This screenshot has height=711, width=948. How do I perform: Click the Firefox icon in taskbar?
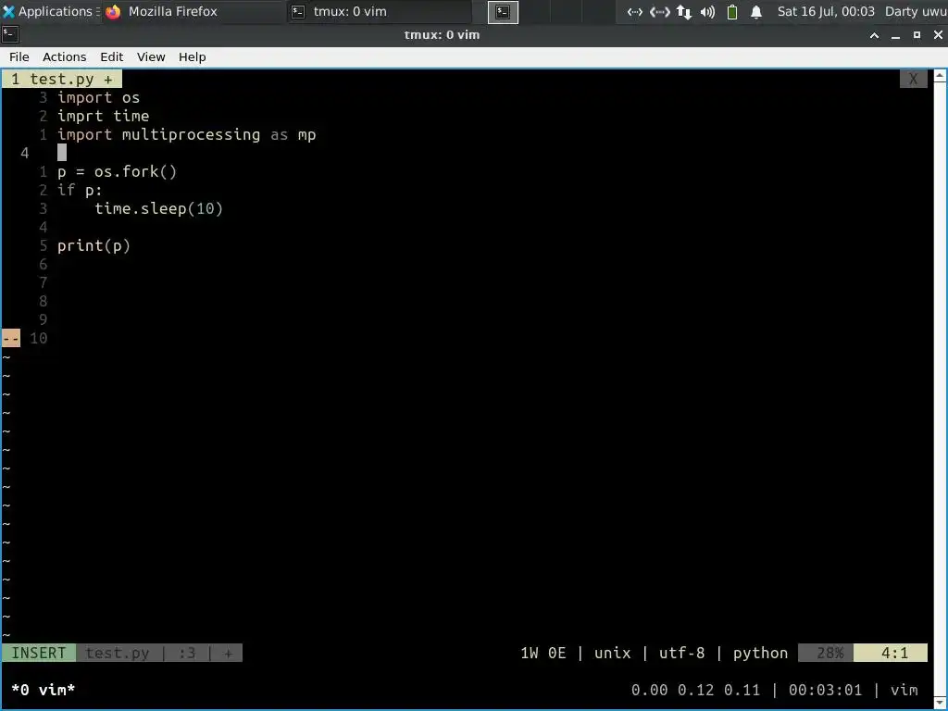click(113, 11)
